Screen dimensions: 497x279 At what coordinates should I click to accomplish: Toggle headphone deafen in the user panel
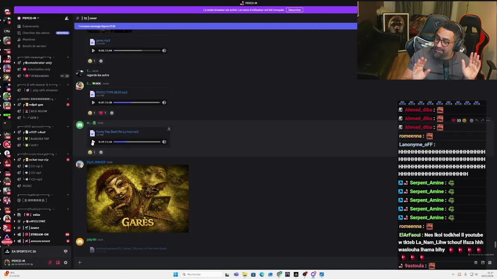[x=58, y=263]
